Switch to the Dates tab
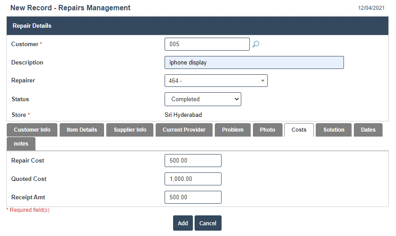Image resolution: width=396 pixels, height=236 pixels. pyautogui.click(x=368, y=130)
